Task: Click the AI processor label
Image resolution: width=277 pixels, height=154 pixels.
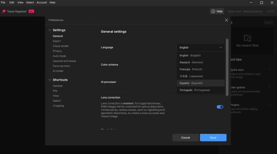Action: pos(108,82)
